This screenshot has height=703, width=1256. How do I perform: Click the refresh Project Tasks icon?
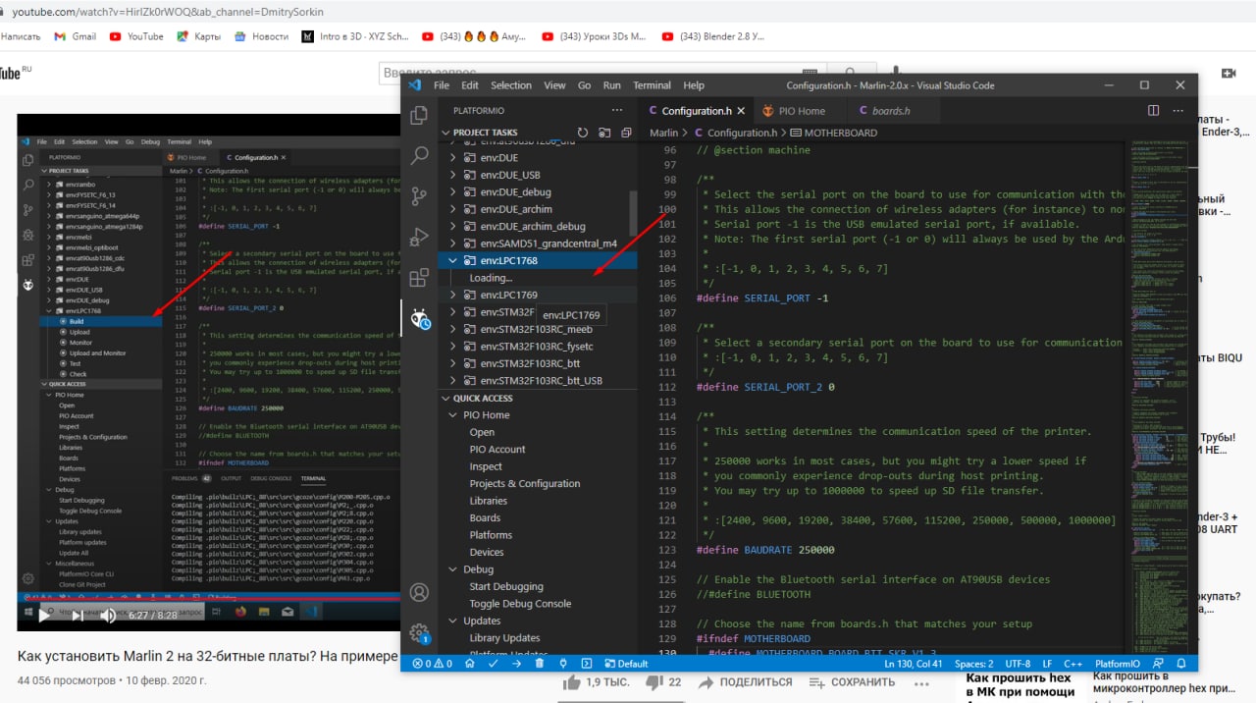pyautogui.click(x=583, y=133)
